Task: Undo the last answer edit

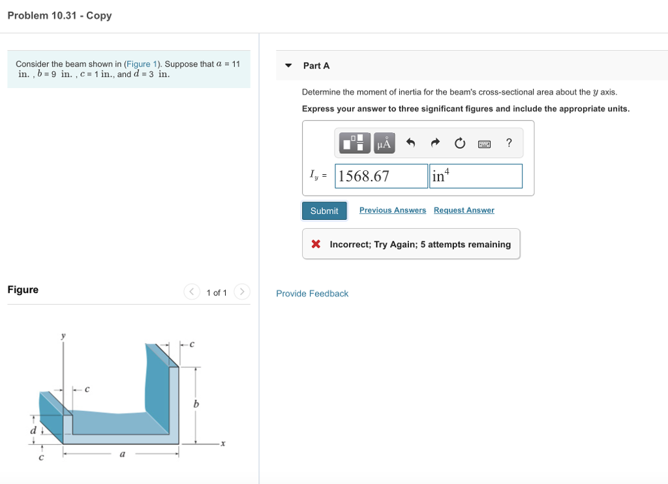Action: click(x=410, y=142)
